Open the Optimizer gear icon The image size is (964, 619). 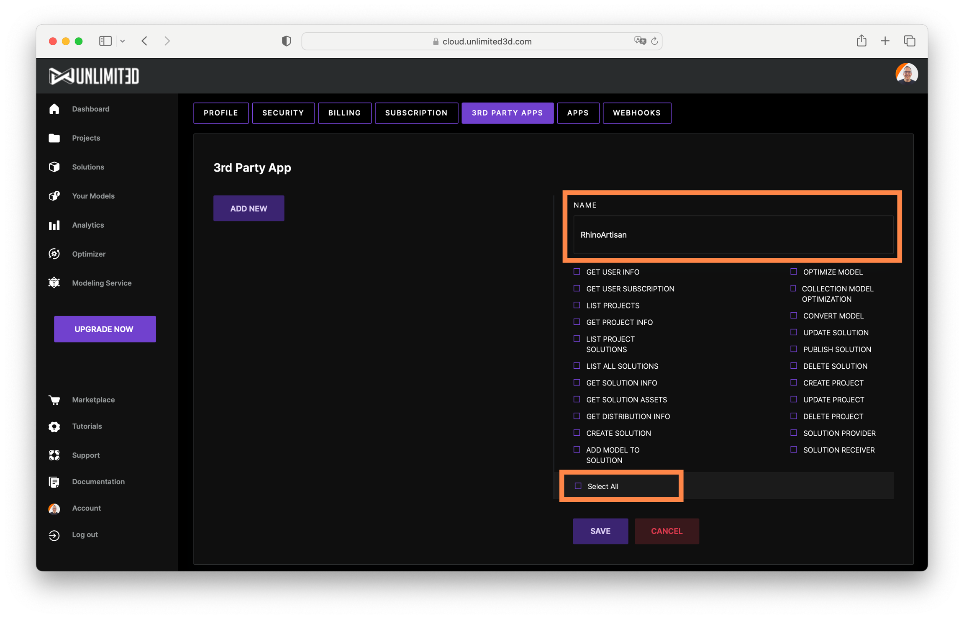pos(54,254)
